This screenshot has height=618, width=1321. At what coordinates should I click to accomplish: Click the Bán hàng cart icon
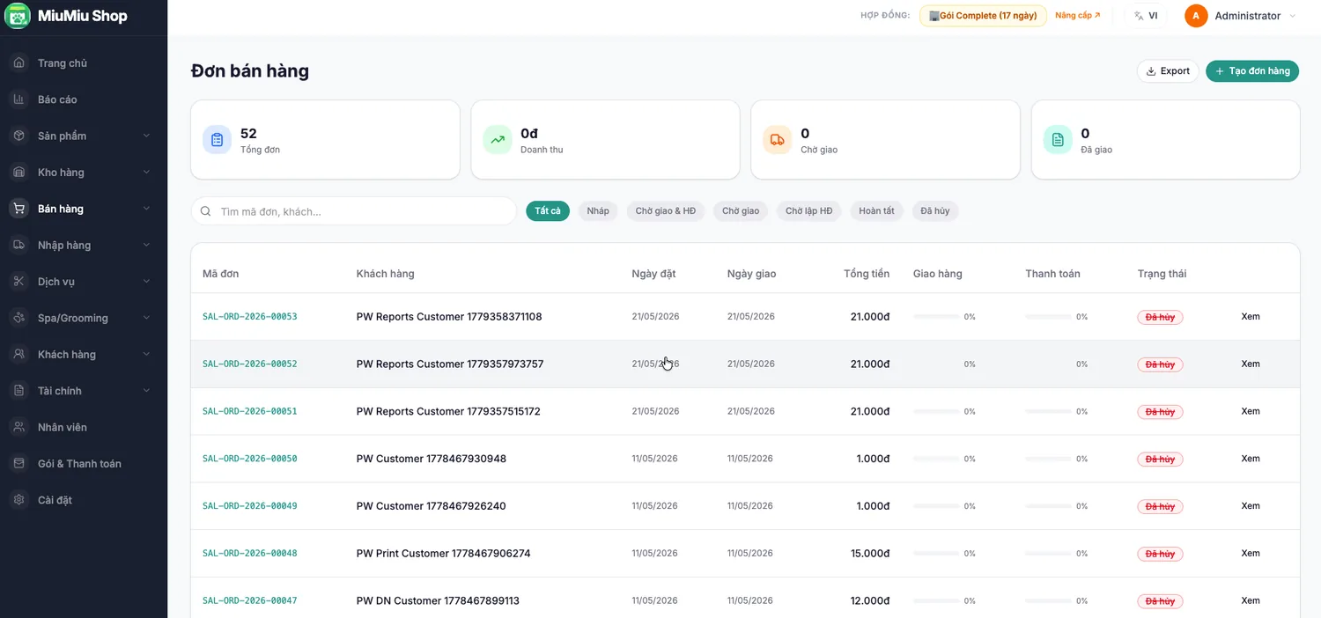[x=18, y=209]
